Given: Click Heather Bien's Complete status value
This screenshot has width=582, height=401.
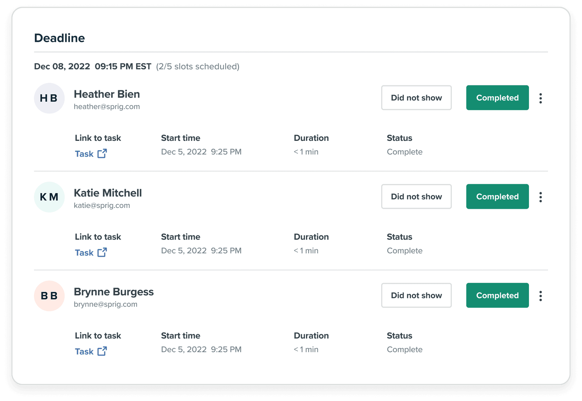Looking at the screenshot, I should pyautogui.click(x=405, y=152).
